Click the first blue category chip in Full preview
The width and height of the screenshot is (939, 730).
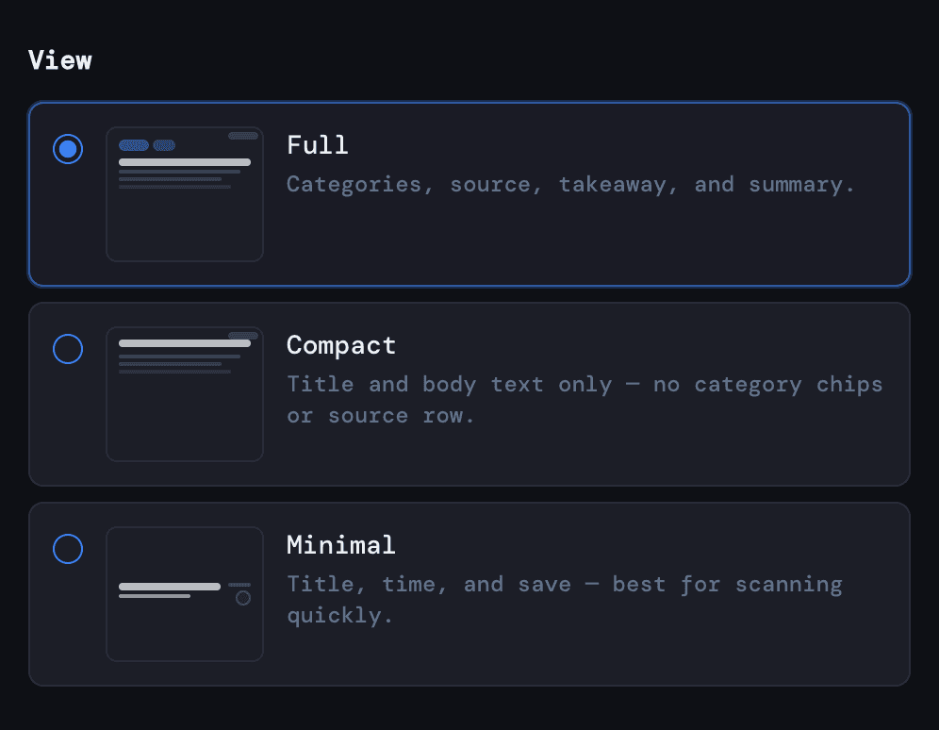134,145
